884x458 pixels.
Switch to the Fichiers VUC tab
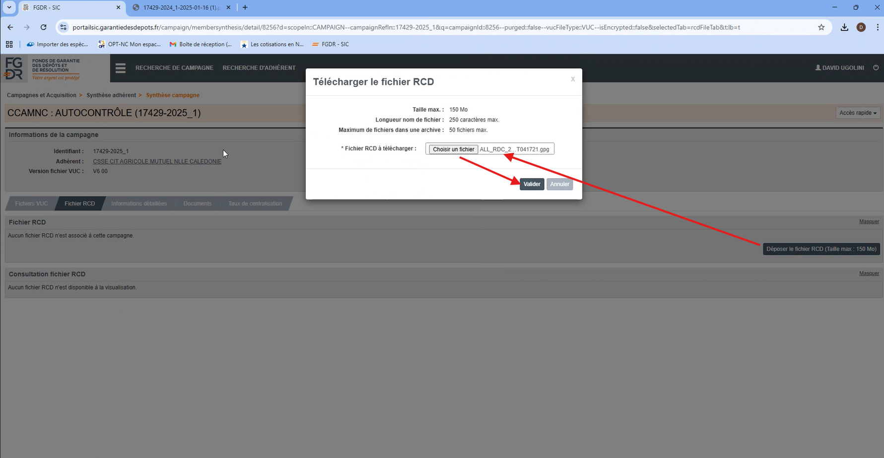31,203
